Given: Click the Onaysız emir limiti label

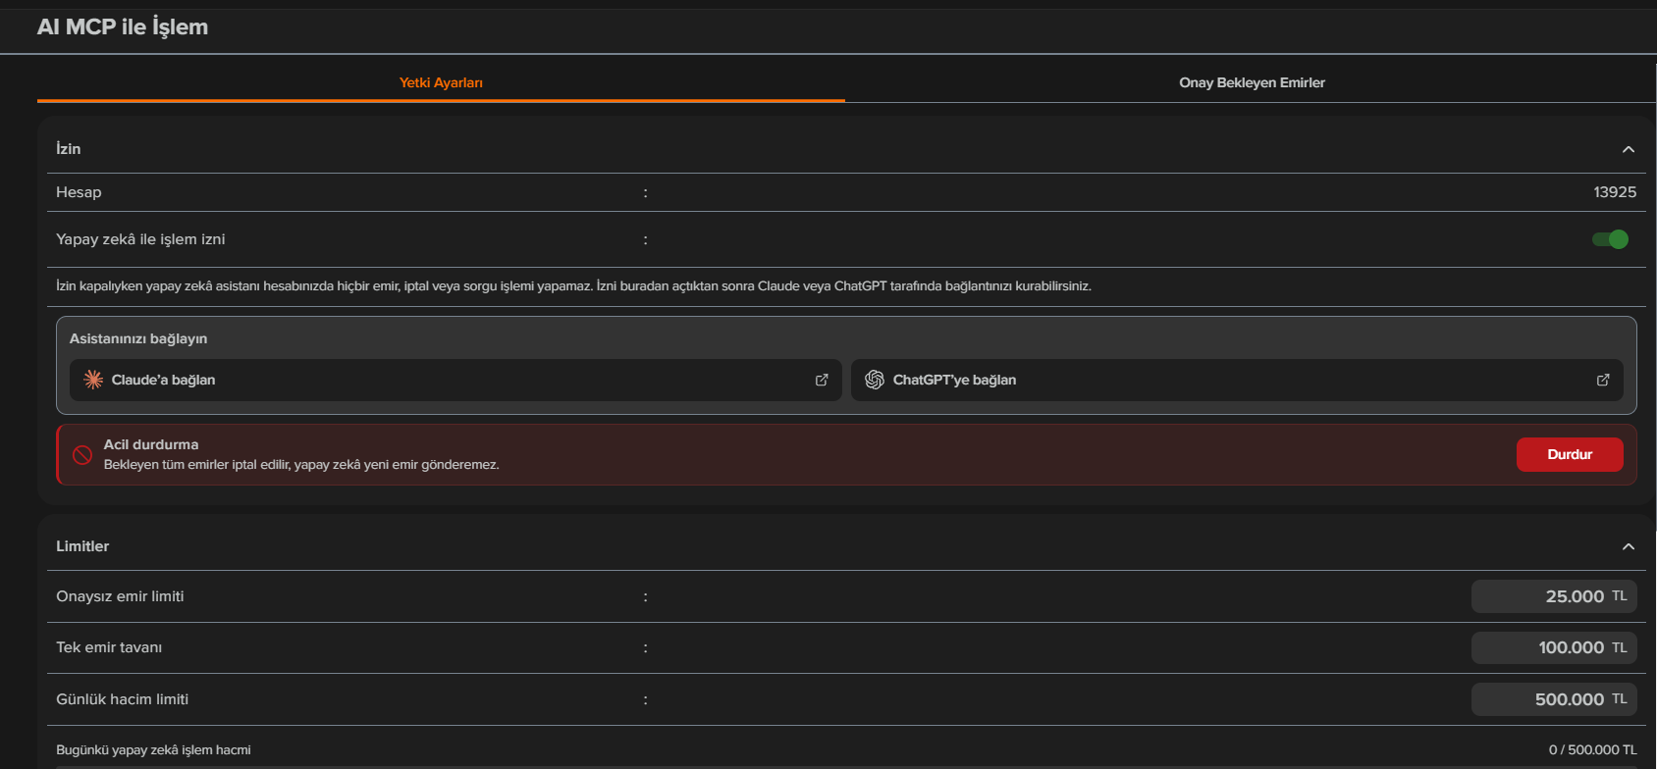Looking at the screenshot, I should (120, 596).
